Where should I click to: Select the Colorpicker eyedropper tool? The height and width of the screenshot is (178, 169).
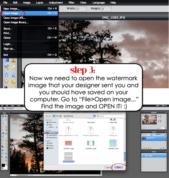3,157
